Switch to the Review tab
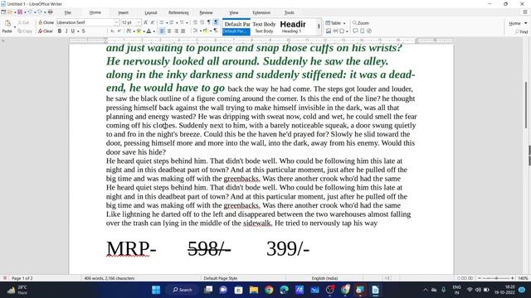The height and width of the screenshot is (298, 531). [206, 12]
